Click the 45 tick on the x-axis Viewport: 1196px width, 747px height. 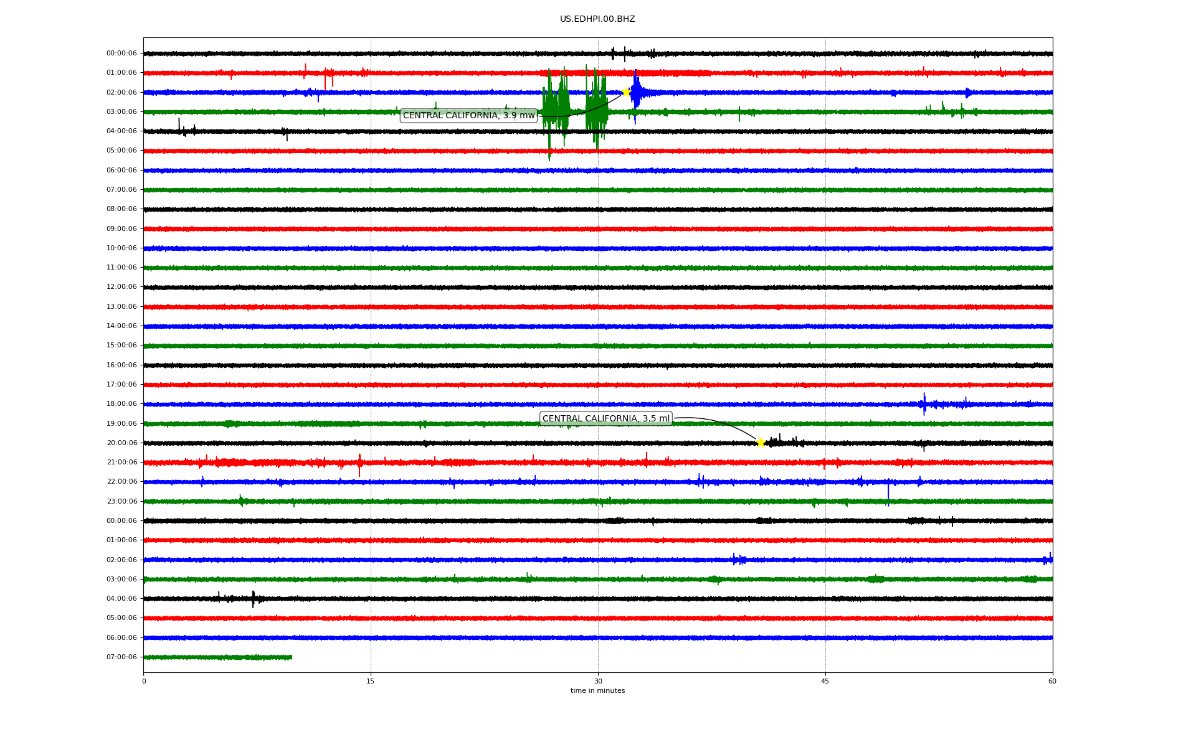825,681
